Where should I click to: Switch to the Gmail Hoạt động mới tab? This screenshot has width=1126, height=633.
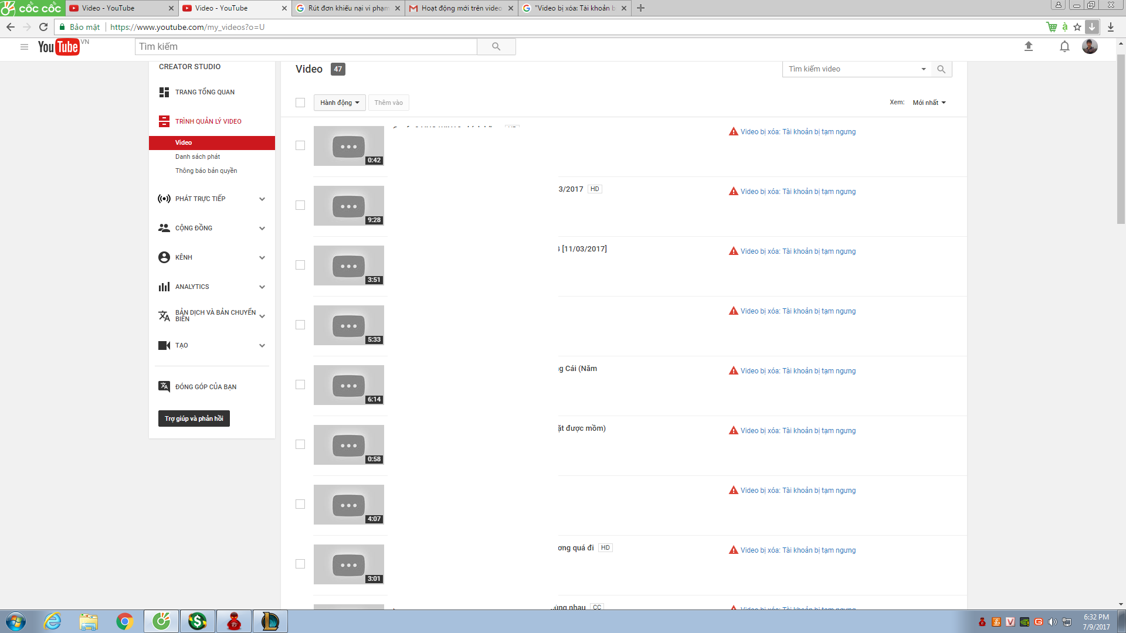(x=461, y=8)
